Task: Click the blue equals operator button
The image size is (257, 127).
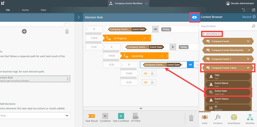Action: point(190,65)
